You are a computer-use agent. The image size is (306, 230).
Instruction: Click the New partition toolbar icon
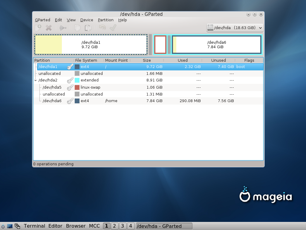click(x=38, y=28)
